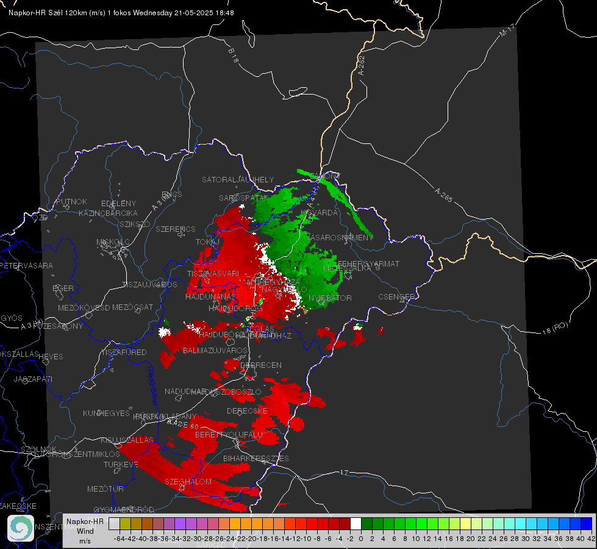597x549 pixels.
Task: Click the 18 (RO) road label
Action: 555,328
